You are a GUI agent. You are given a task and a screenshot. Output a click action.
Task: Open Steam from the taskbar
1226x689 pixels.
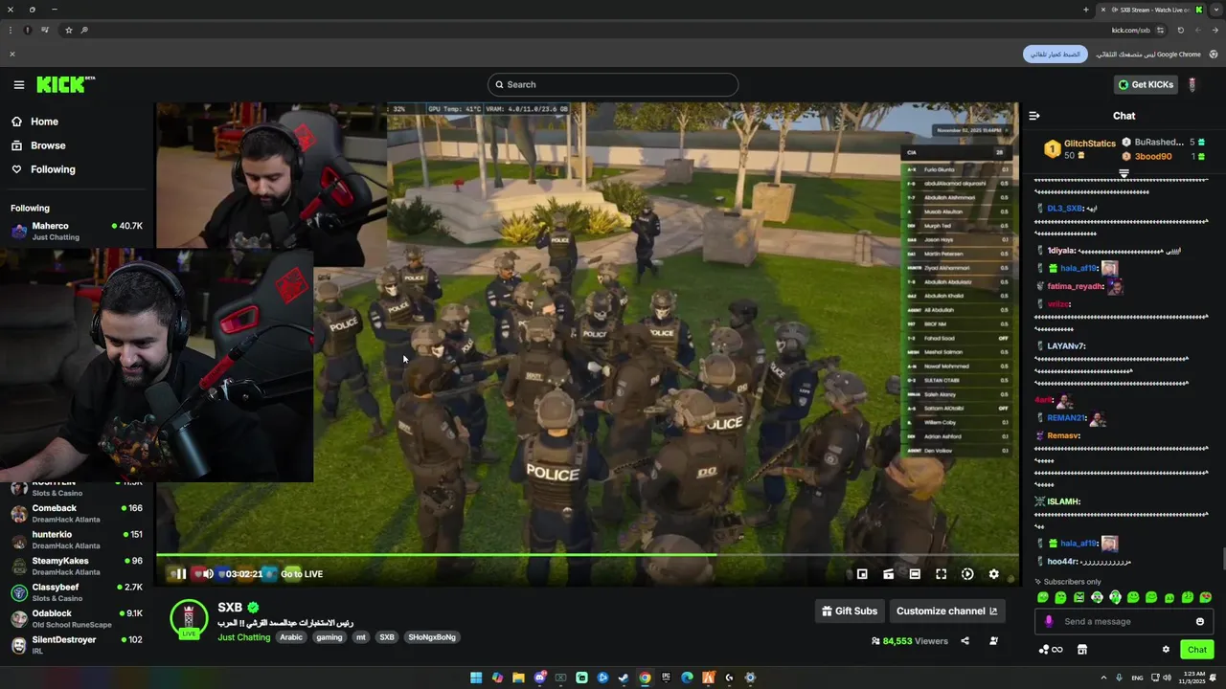[624, 678]
